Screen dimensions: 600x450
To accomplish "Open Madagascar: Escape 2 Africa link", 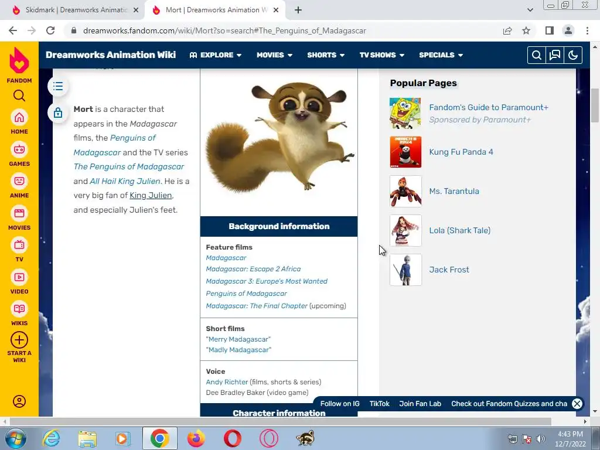I will click(253, 269).
